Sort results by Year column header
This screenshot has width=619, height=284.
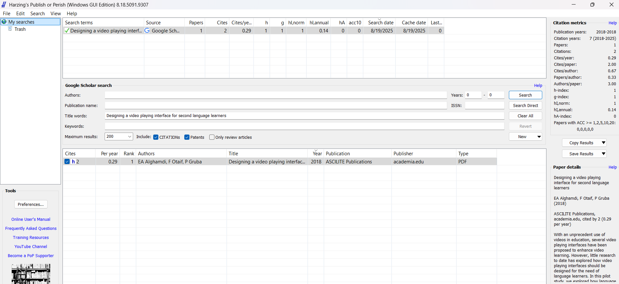(x=316, y=154)
